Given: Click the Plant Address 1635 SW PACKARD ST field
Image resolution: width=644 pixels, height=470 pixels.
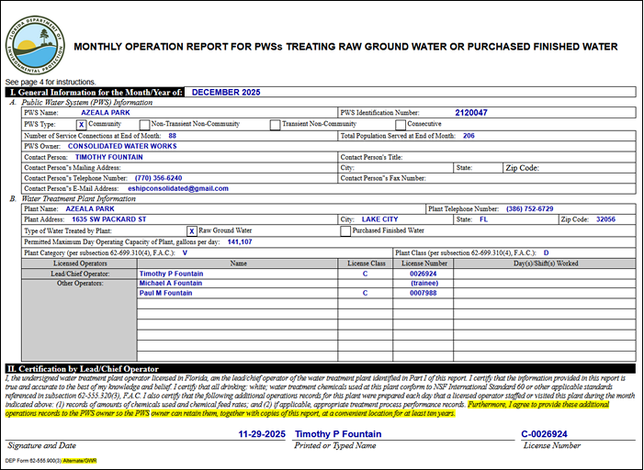Looking at the screenshot, I should click(109, 220).
